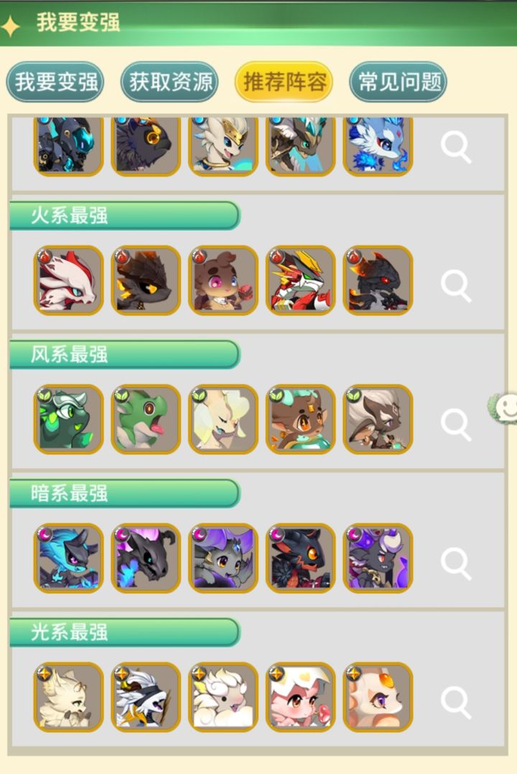Tap the magnifier for 光系最强 lineup
The width and height of the screenshot is (517, 774).
456,702
